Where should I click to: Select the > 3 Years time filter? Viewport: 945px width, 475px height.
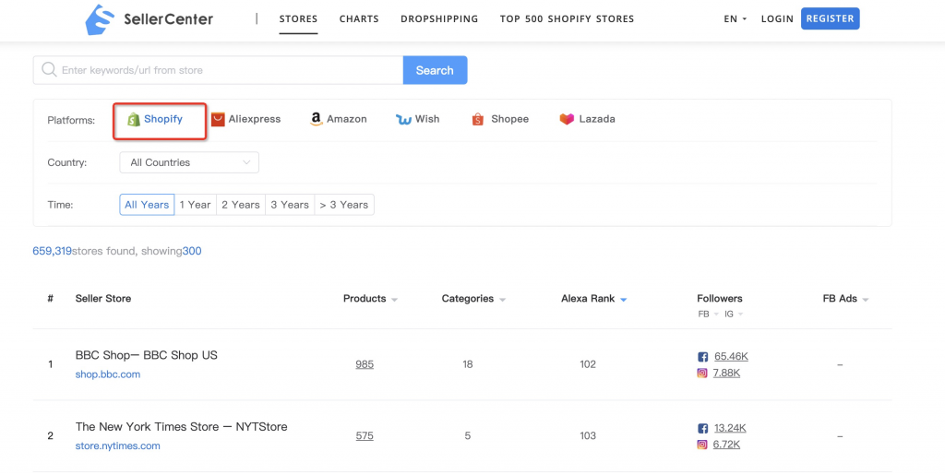[x=344, y=205]
